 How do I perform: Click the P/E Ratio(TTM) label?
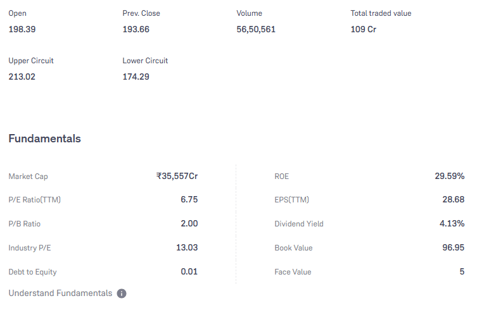[x=35, y=200]
